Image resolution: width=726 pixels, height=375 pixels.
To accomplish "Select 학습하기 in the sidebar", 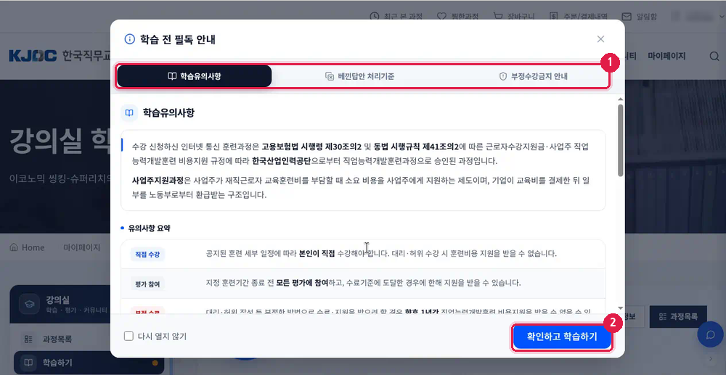I will pos(88,362).
